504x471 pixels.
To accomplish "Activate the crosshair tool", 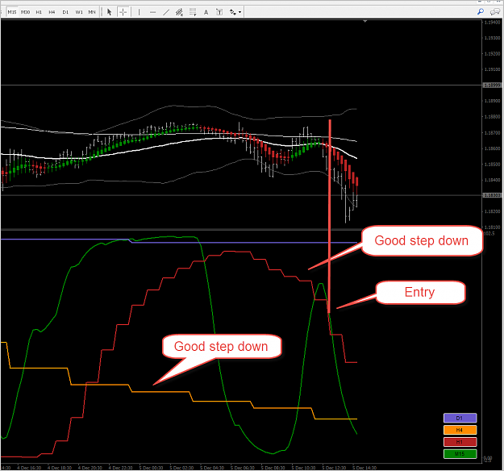I will [123, 12].
